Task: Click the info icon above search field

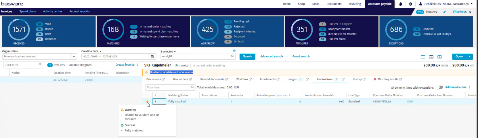Action: pos(234,51)
